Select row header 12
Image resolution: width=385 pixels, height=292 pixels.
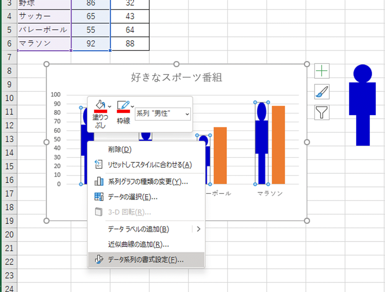click(9, 125)
